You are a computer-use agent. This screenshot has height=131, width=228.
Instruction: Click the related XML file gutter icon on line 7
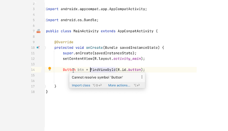[x=39, y=31]
